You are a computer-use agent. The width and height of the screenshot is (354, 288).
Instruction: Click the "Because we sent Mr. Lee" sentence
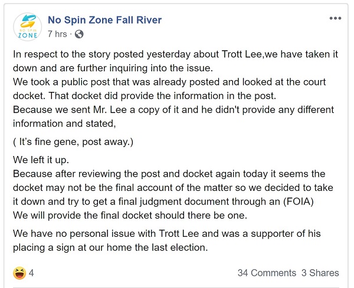tap(173, 117)
